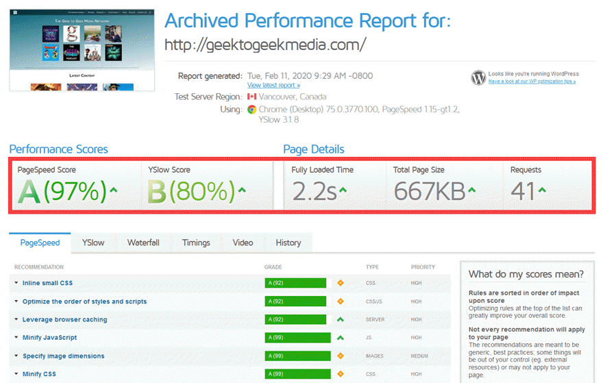Screen dimensions: 603x383
Task: Expand Optimize the order of styles and scripts
Action: pyautogui.click(x=84, y=301)
